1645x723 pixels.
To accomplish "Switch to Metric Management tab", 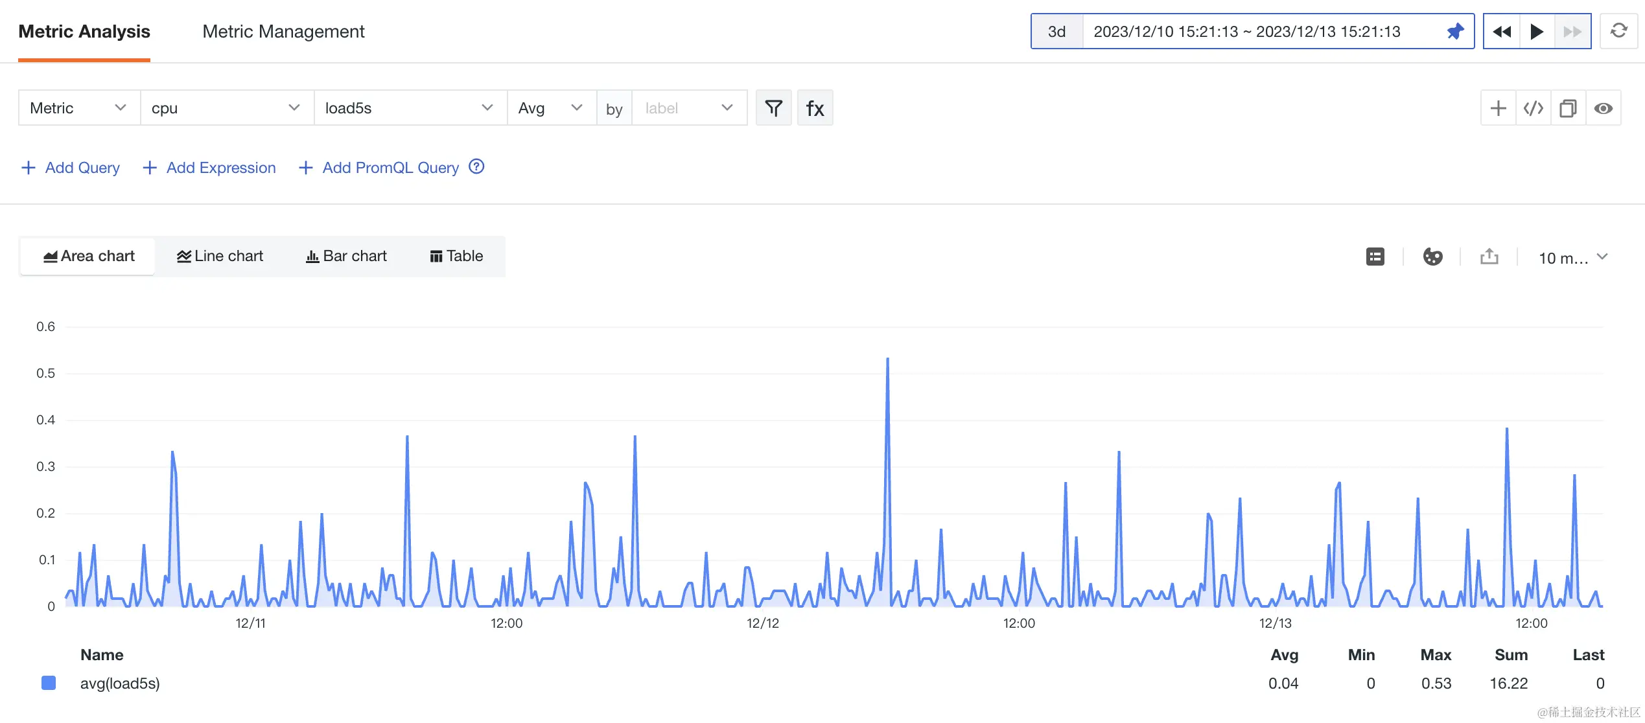I will 283,31.
